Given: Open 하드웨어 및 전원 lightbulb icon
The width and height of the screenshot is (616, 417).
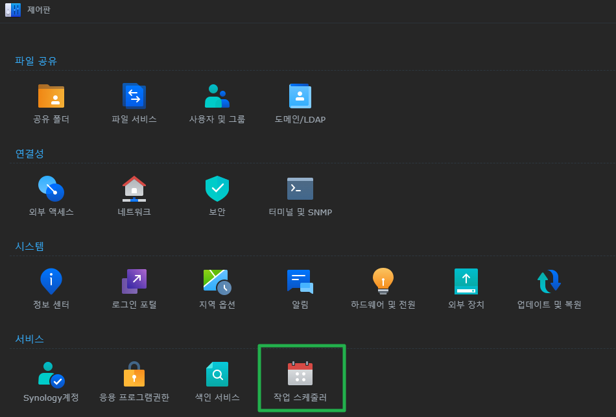Looking at the screenshot, I should coord(383,281).
